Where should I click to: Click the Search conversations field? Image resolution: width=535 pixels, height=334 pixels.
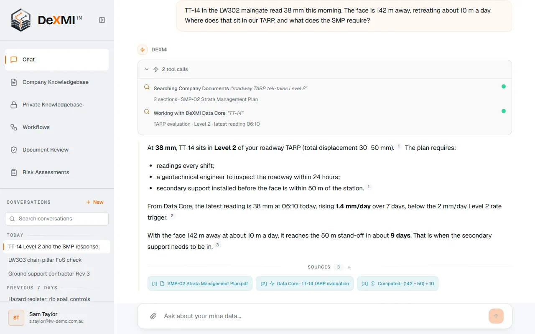pos(57,219)
